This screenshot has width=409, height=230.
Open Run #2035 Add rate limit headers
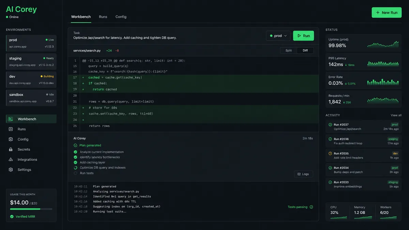(363, 155)
